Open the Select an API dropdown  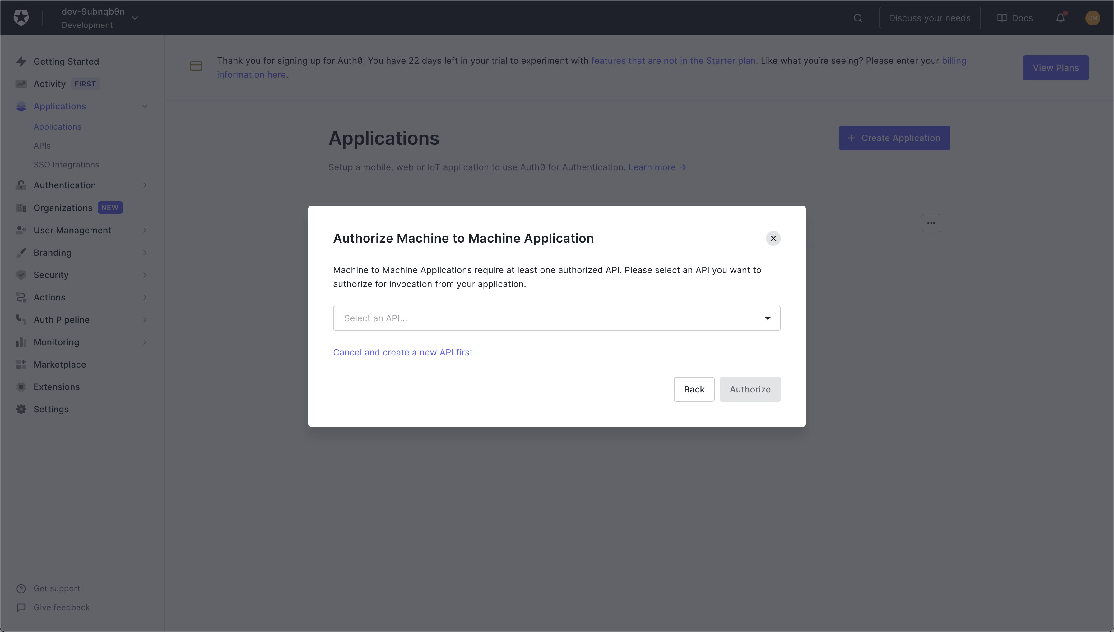coord(557,318)
